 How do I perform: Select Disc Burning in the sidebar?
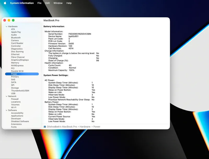click(17, 52)
